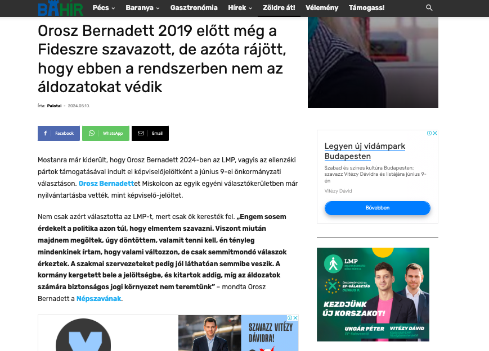Click the bottom banner ad info icon
489x351 pixels.
(x=290, y=318)
